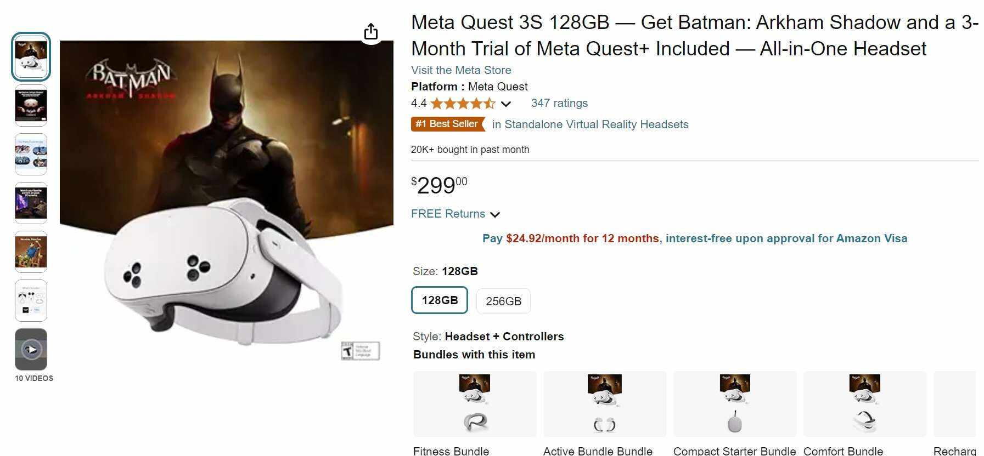This screenshot has height=456, width=984.
Task: Select the 128GB size option
Action: (x=439, y=300)
